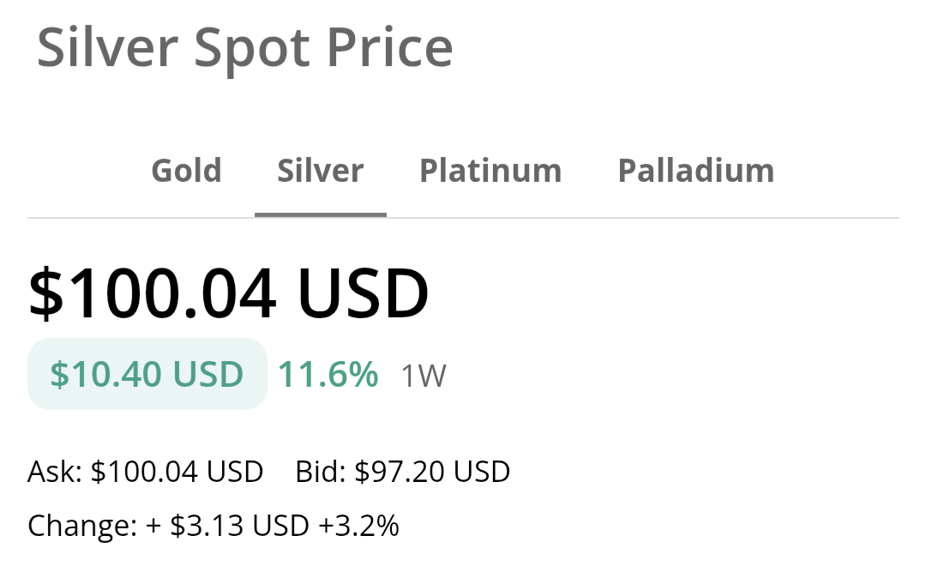The height and width of the screenshot is (578, 926).
Task: Click "USD" beside the large $100.04 price
Action: (363, 294)
